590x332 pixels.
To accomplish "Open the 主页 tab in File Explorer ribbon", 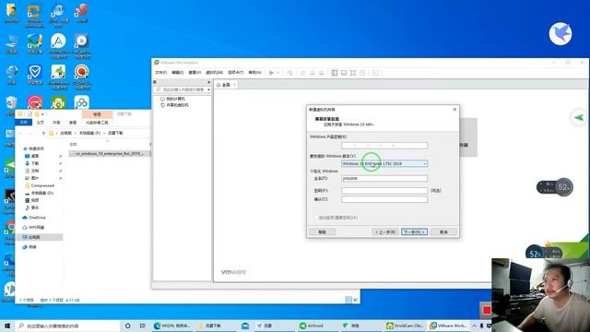I will point(41,123).
